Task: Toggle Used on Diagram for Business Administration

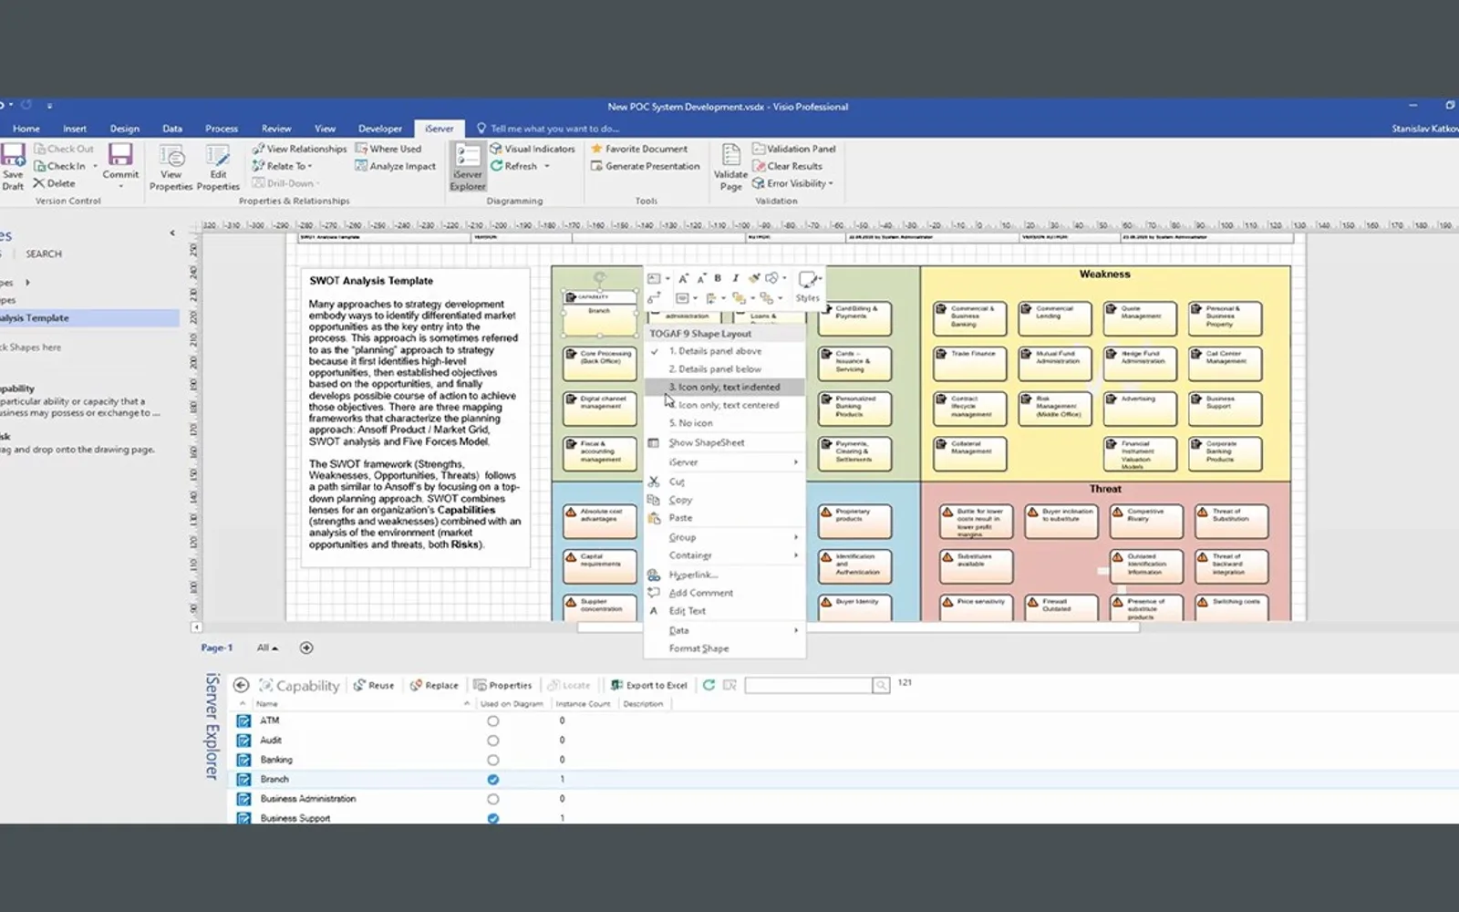Action: 492,799
